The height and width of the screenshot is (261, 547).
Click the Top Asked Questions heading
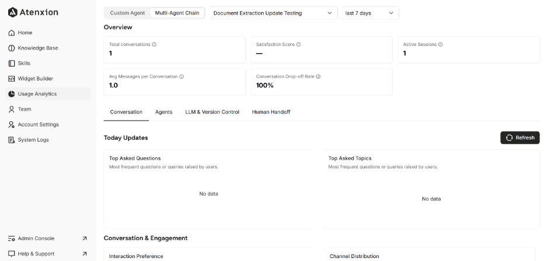pyautogui.click(x=134, y=158)
